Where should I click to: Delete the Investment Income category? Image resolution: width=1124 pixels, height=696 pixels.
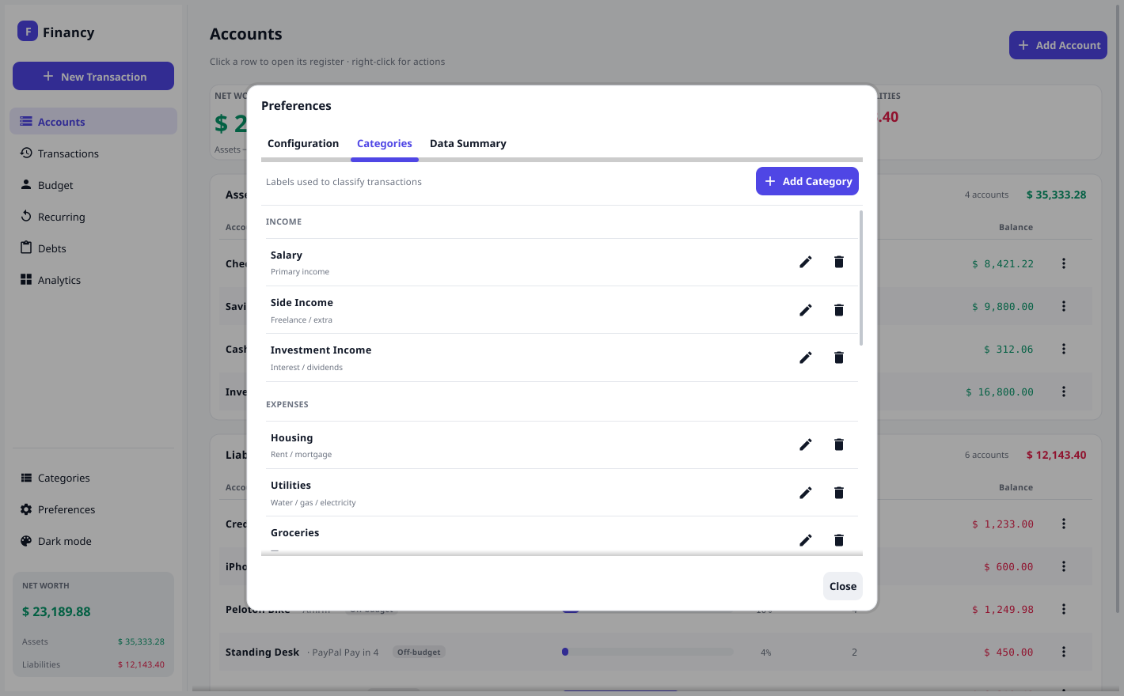[839, 357]
